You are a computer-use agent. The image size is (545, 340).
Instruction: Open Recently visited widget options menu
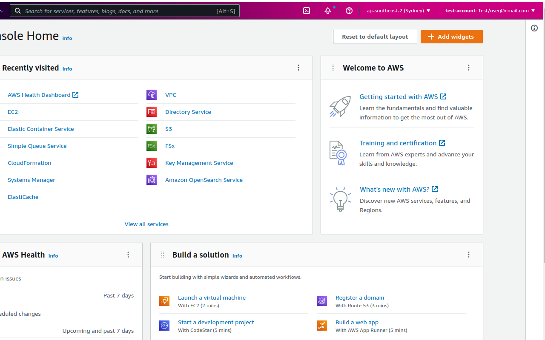tap(298, 68)
